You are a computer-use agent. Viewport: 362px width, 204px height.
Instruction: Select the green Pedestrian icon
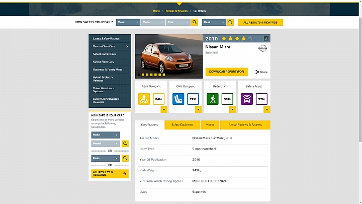click(213, 99)
